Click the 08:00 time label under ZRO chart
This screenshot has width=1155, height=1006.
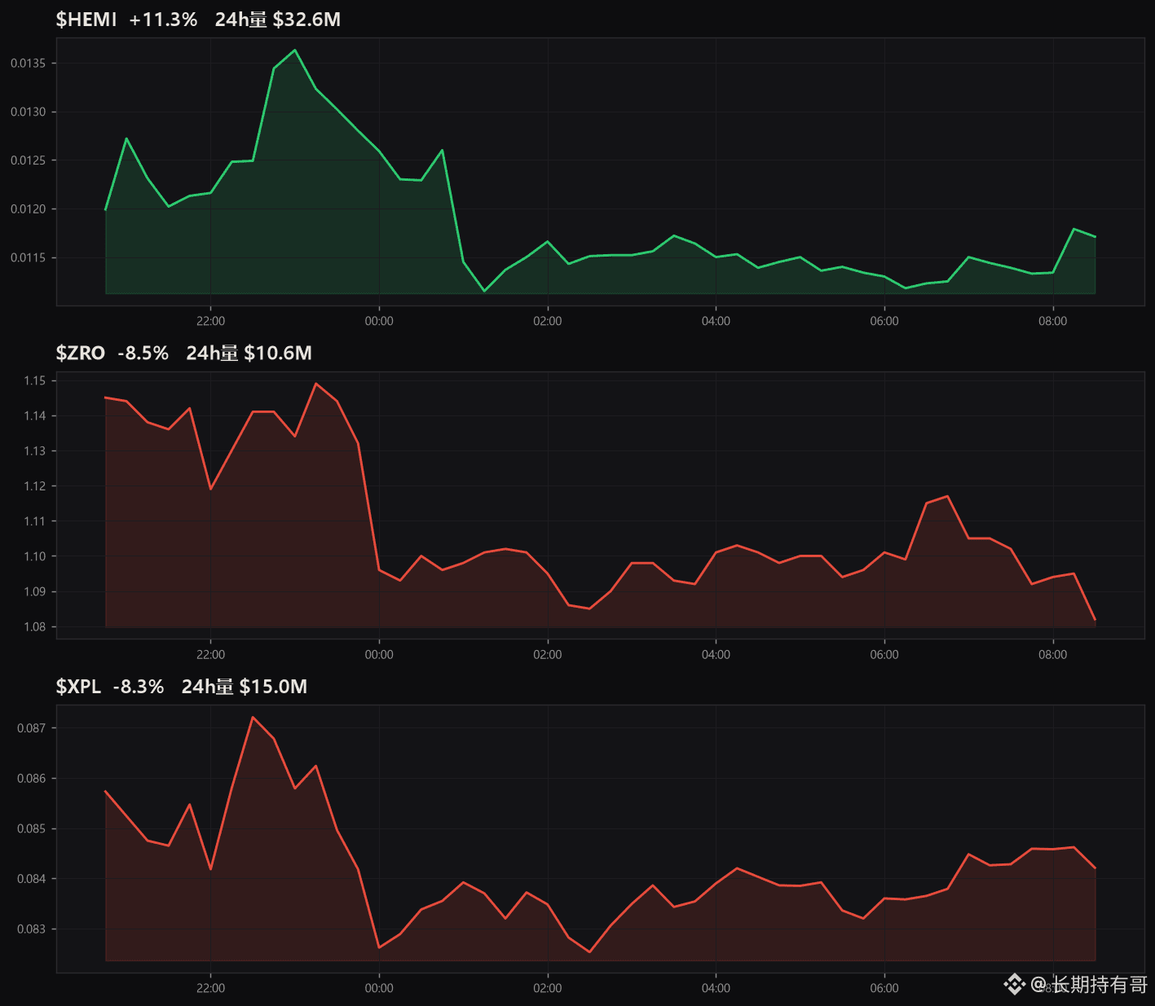pos(1053,655)
